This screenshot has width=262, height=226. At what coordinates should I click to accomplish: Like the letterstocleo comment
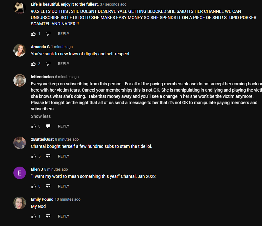coord(33,126)
